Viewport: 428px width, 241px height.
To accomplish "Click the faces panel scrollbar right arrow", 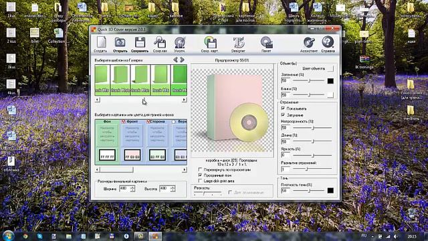I will (x=185, y=169).
